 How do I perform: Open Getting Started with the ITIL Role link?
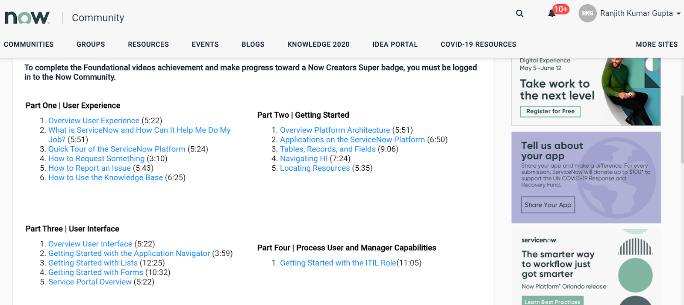click(x=338, y=263)
